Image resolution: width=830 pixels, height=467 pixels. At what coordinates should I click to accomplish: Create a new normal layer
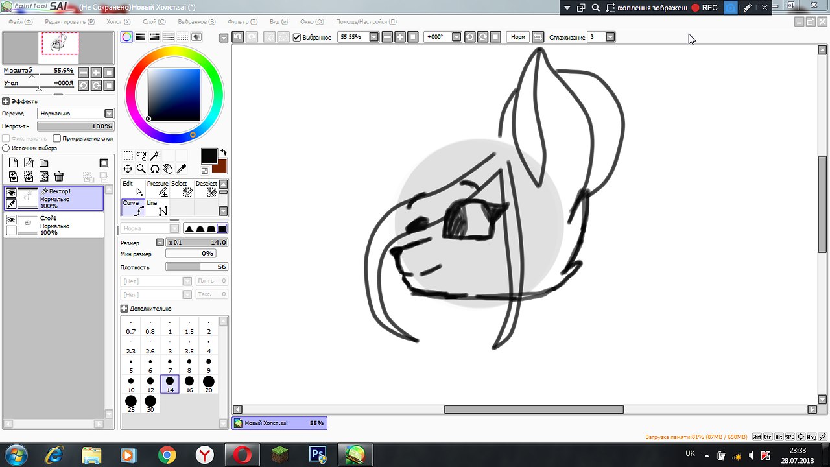pyautogui.click(x=14, y=163)
